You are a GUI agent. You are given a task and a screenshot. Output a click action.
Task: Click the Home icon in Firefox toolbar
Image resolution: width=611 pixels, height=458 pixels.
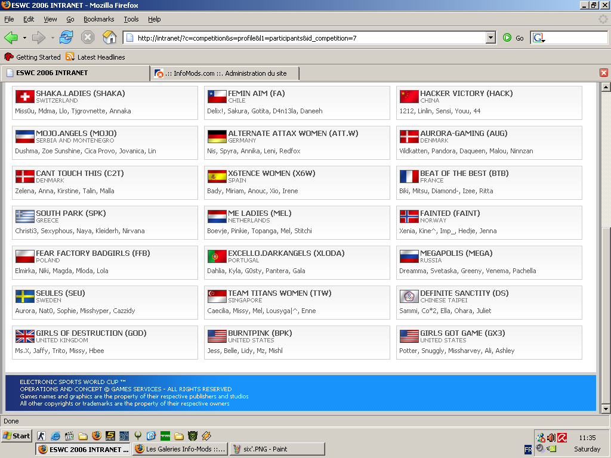(x=110, y=38)
